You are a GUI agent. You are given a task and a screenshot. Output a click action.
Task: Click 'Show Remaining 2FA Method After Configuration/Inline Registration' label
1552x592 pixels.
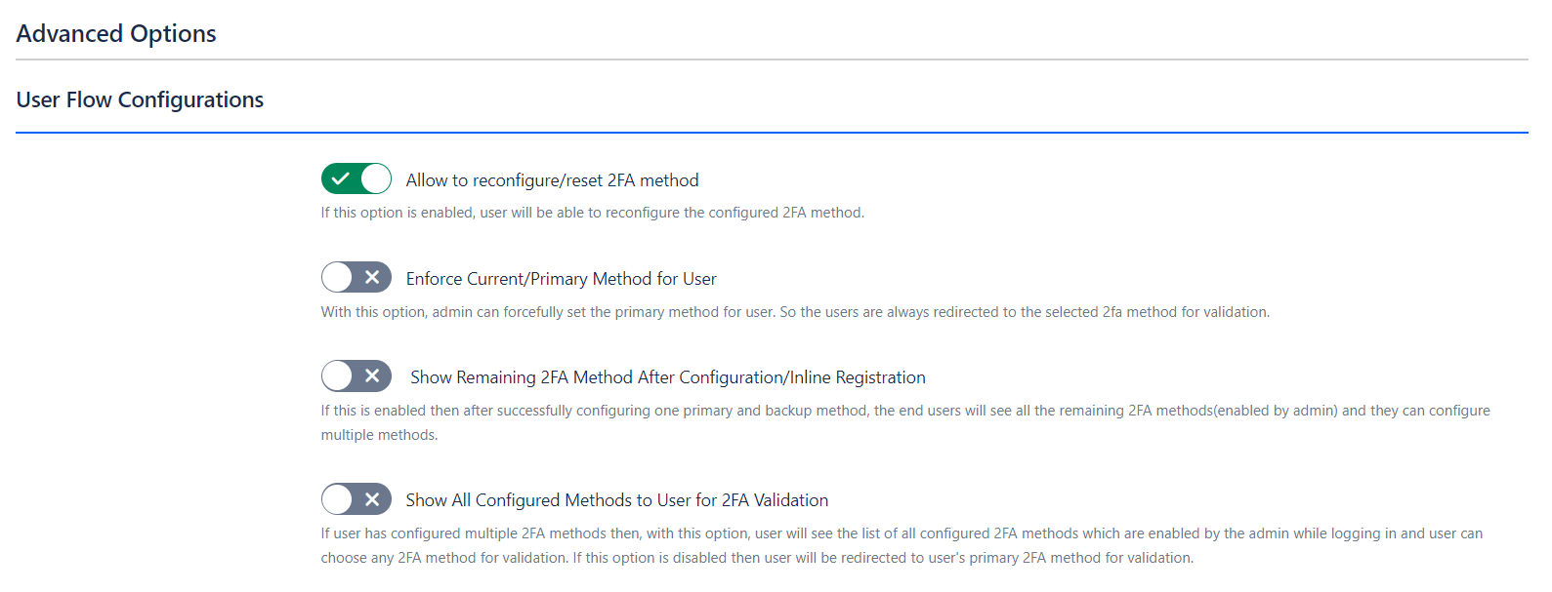click(668, 377)
